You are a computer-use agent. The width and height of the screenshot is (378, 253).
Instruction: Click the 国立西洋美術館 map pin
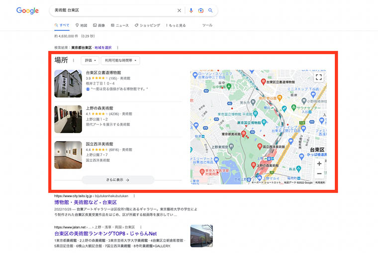(260, 146)
